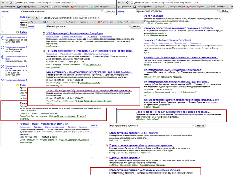
Task: Click map marker 3 for Богатырский просп.
Action: (3, 57)
